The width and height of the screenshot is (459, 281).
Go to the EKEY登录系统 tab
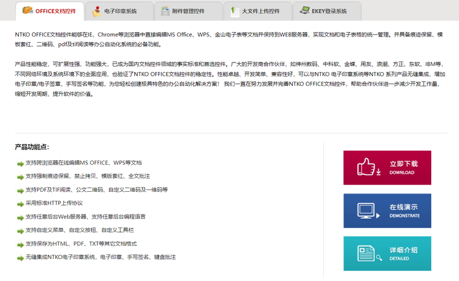[x=330, y=11]
